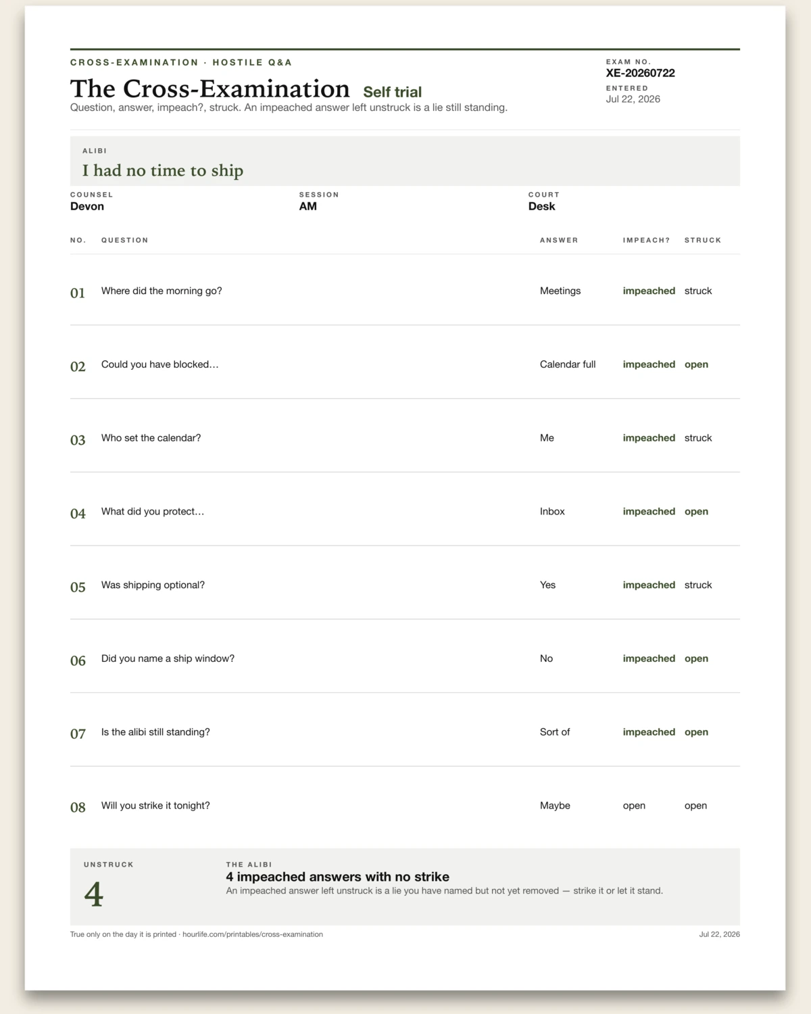Click the 'struck' status of question 05
Screen dimensions: 811x1014
click(x=698, y=585)
